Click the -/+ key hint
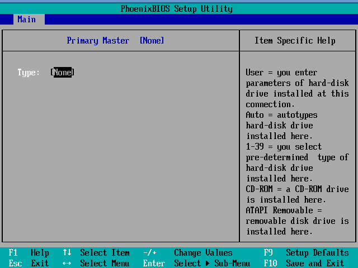The image size is (358, 268). [150, 253]
